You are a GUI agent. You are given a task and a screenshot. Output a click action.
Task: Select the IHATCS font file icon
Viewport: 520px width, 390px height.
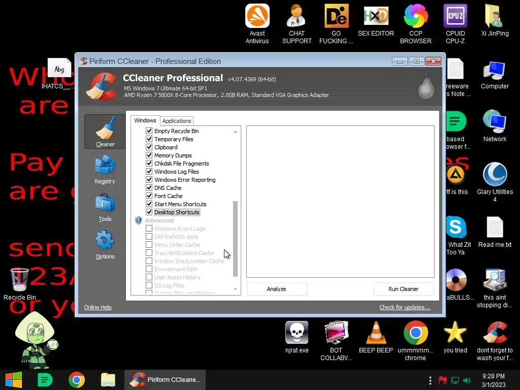pos(58,74)
